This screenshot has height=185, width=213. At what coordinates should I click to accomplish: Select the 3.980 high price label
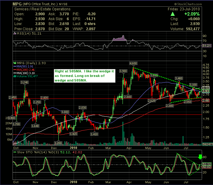(123, 71)
